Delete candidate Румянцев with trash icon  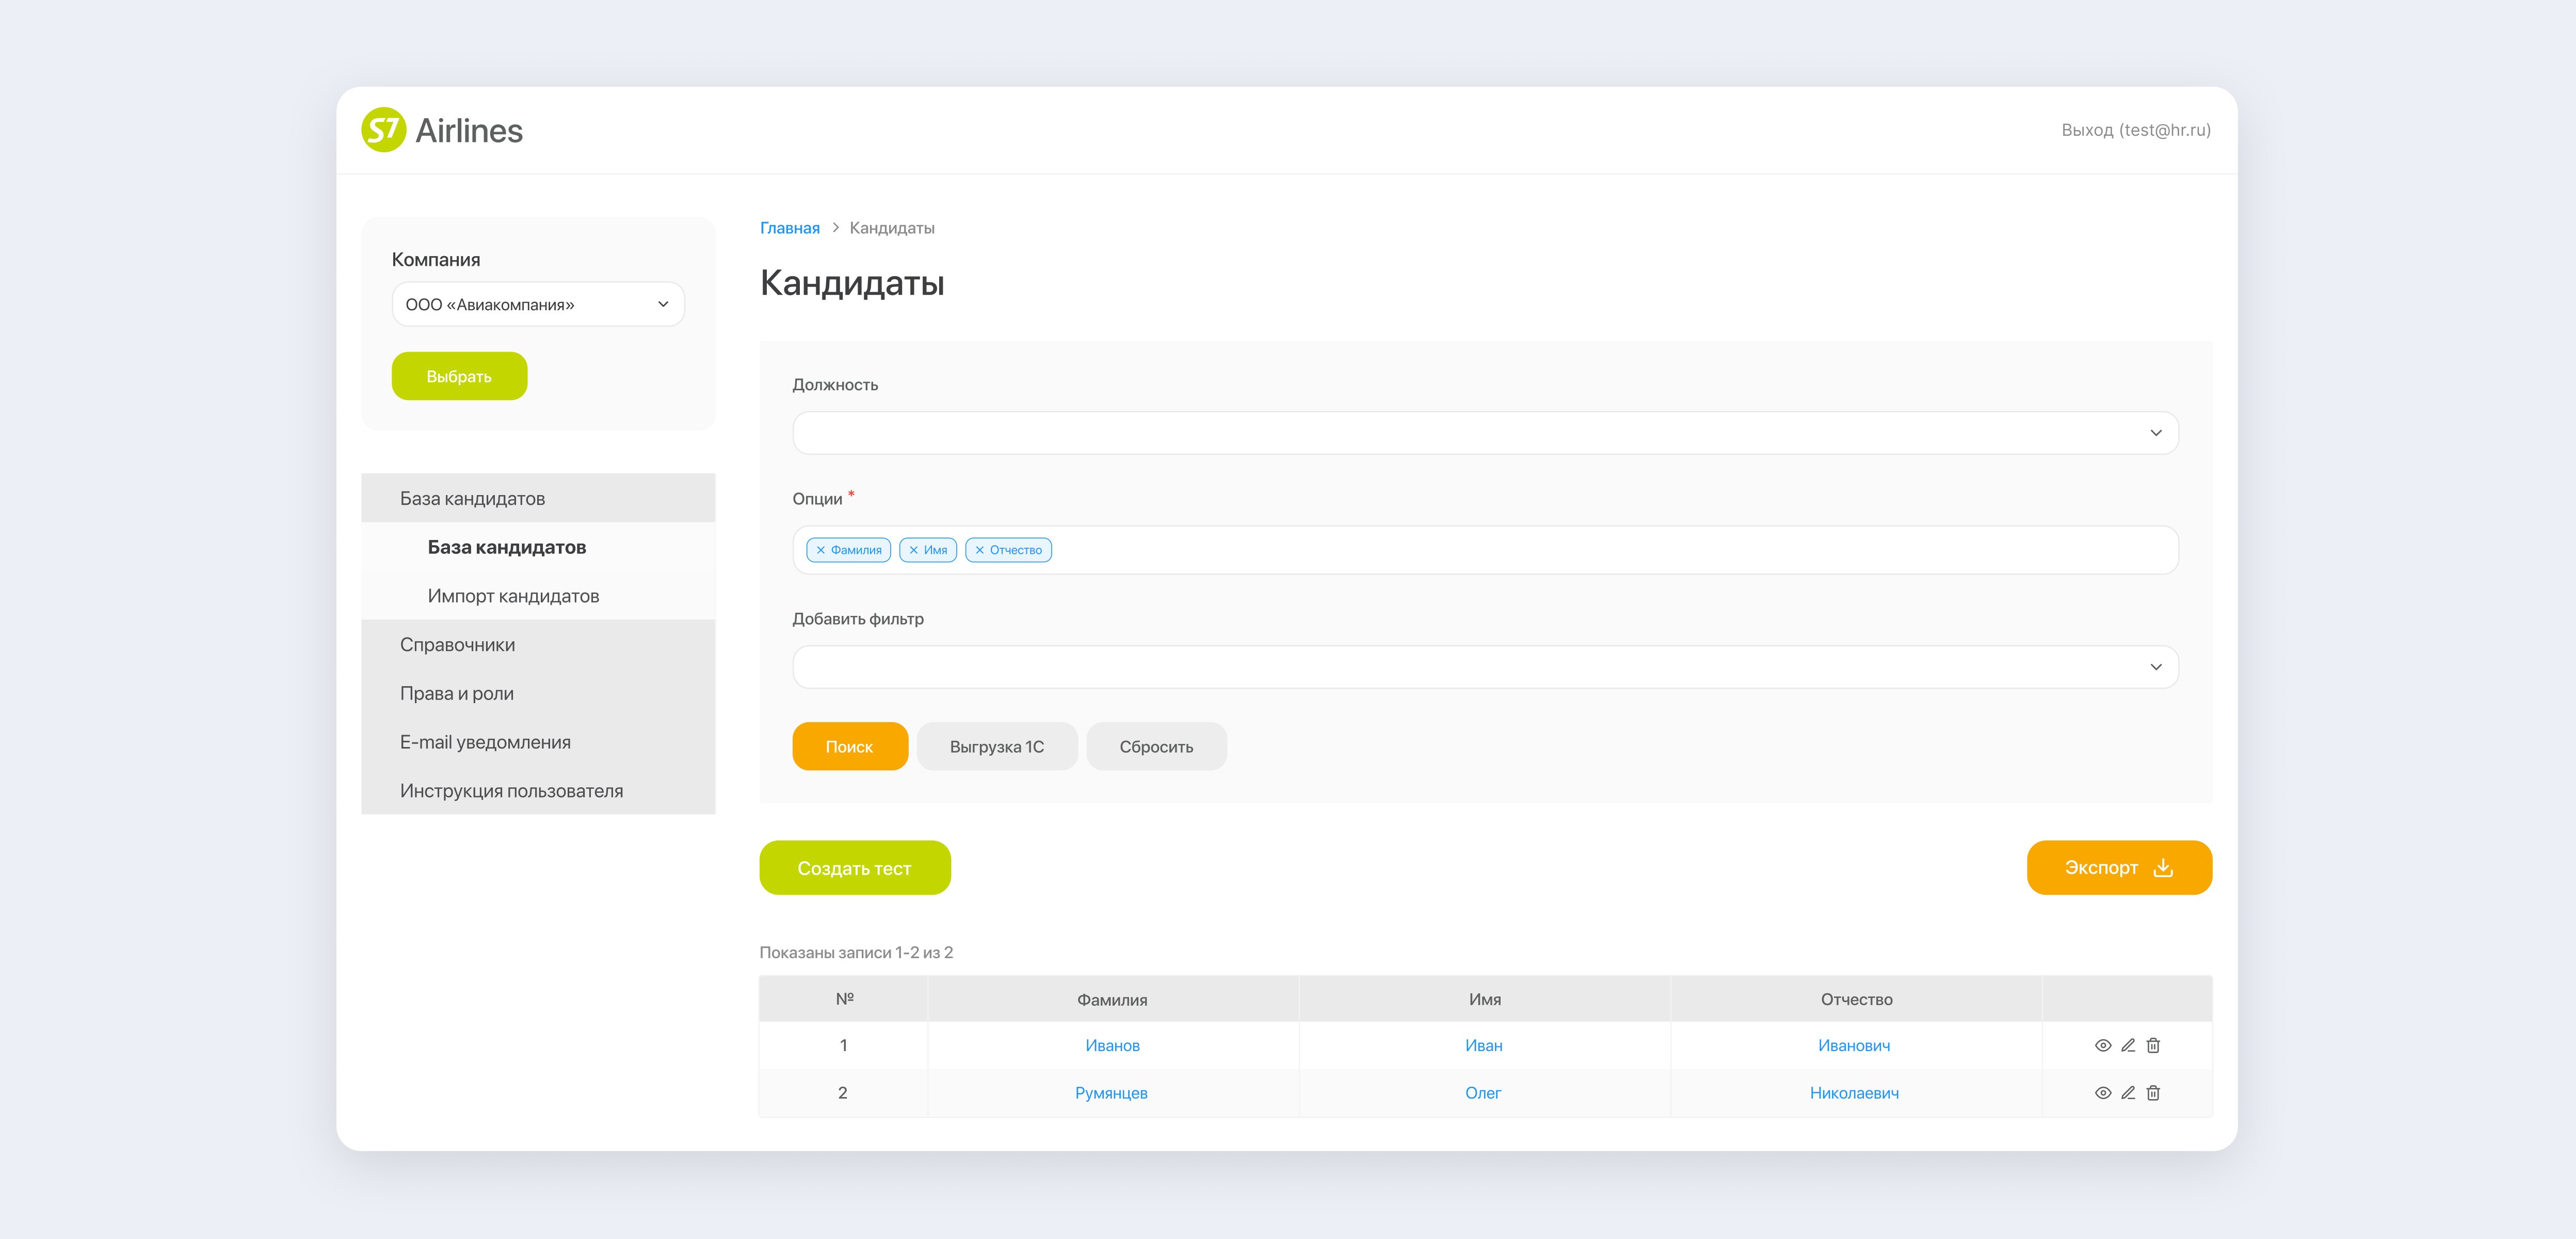(x=2153, y=1093)
